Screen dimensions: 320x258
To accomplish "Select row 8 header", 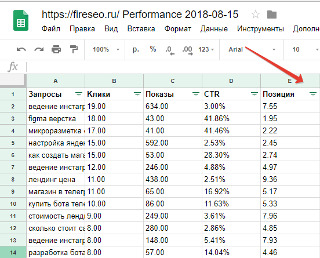I will point(13,179).
